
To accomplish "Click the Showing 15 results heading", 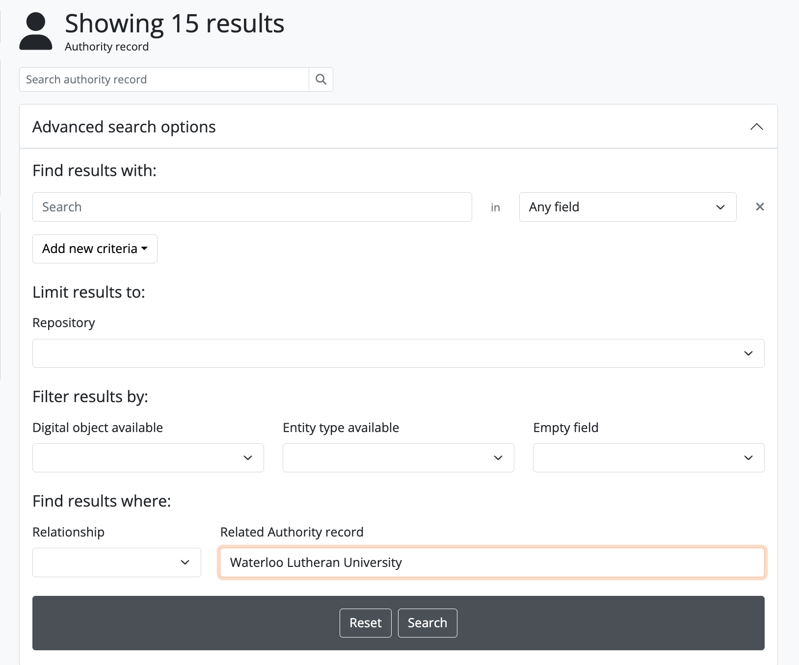I will click(174, 24).
